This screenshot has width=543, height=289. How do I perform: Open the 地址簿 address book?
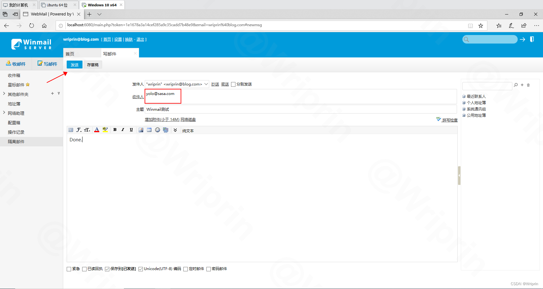click(14, 104)
